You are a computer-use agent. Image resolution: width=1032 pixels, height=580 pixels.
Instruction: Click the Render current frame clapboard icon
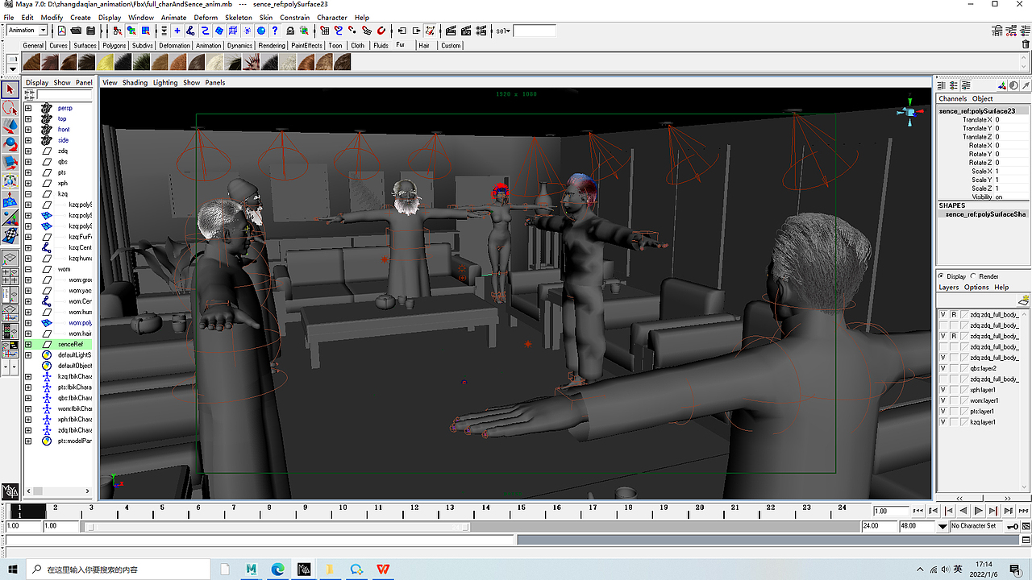[451, 31]
